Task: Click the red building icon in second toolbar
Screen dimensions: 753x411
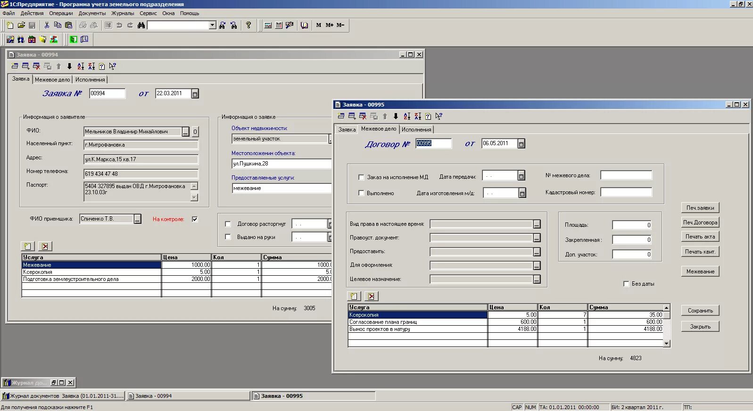Action: click(32, 40)
